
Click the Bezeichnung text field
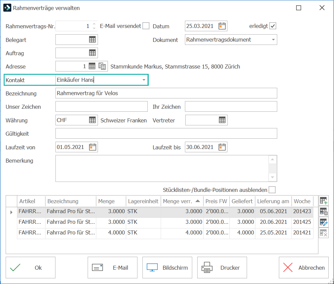pos(166,93)
